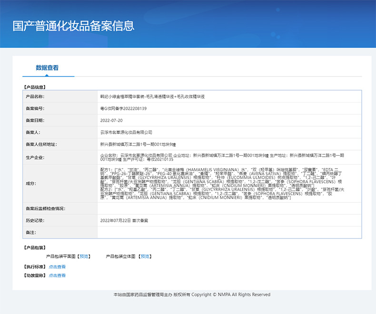This screenshot has height=314, width=376.
Task: Select the page title 国产普通化妆品备案信息
Action: [73, 26]
